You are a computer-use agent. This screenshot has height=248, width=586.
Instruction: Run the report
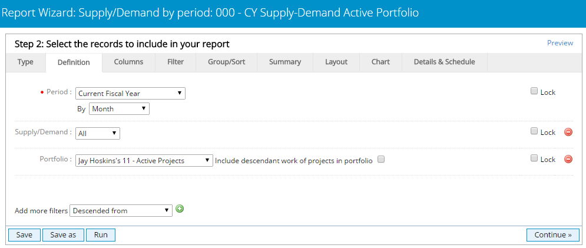click(101, 234)
